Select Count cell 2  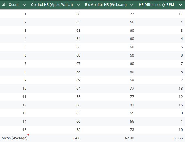point(25,22)
